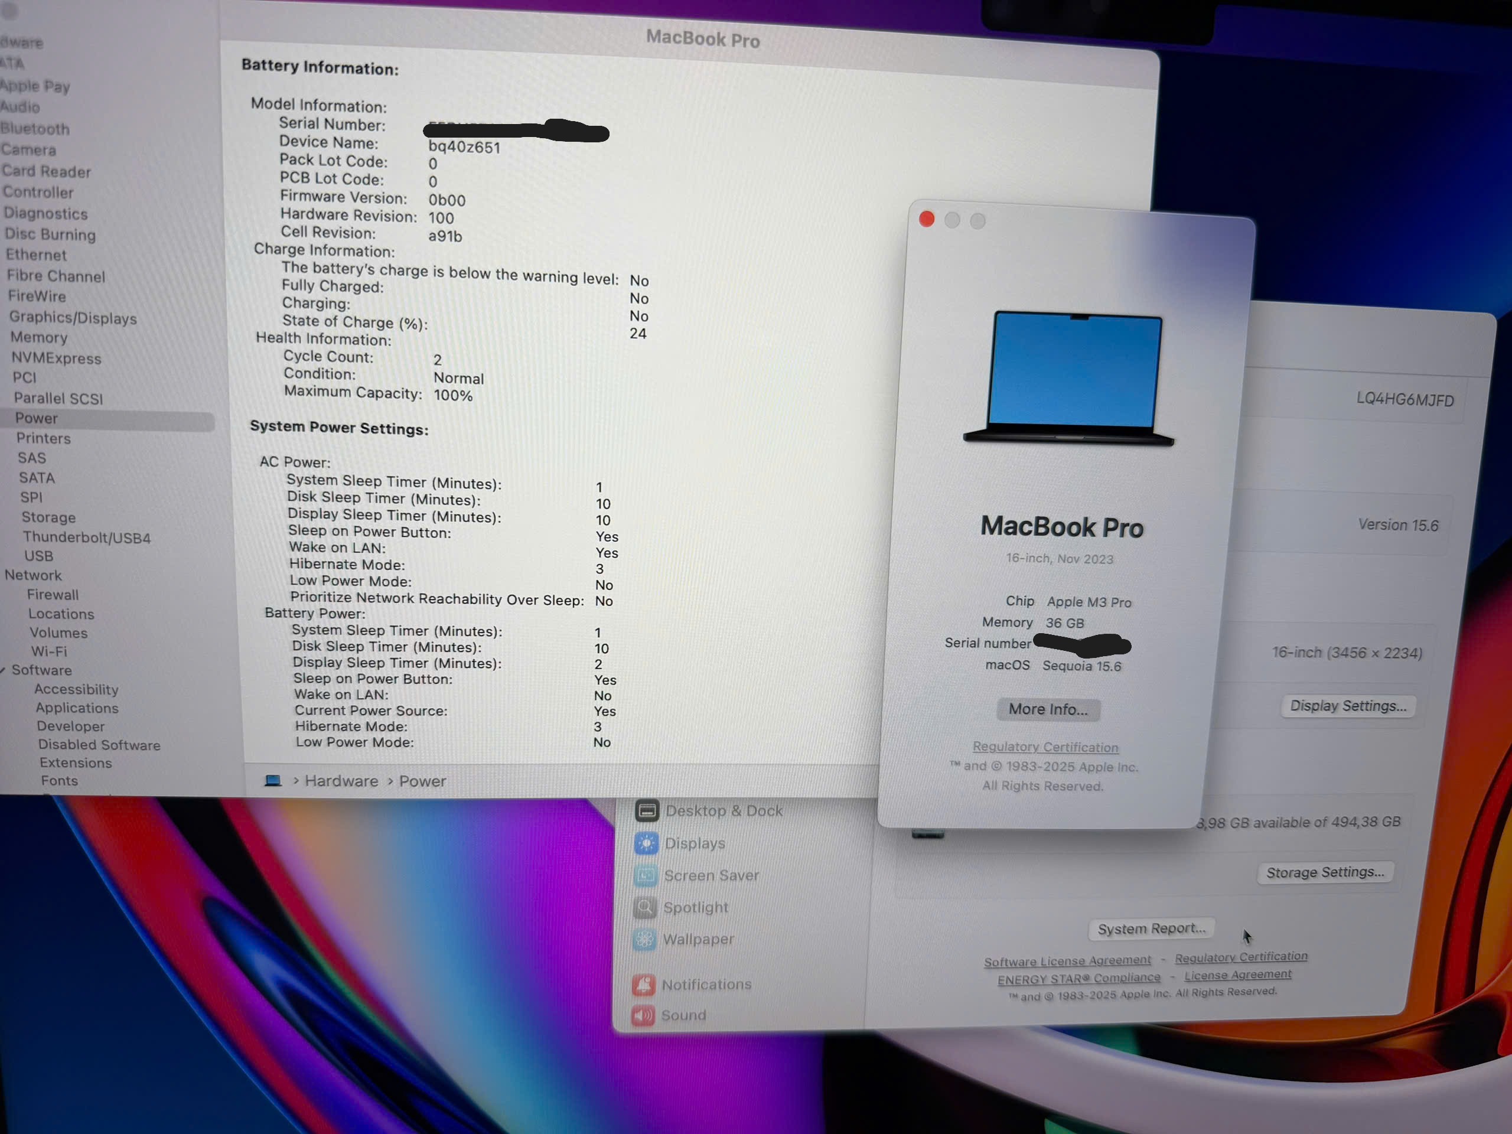Click the laptop icon in the breadcrumb bar
Image resolution: width=1512 pixels, height=1134 pixels.
tap(275, 781)
